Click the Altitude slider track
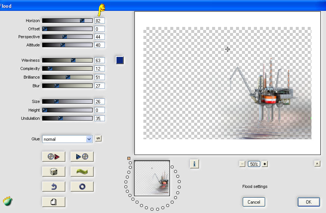 67,45
